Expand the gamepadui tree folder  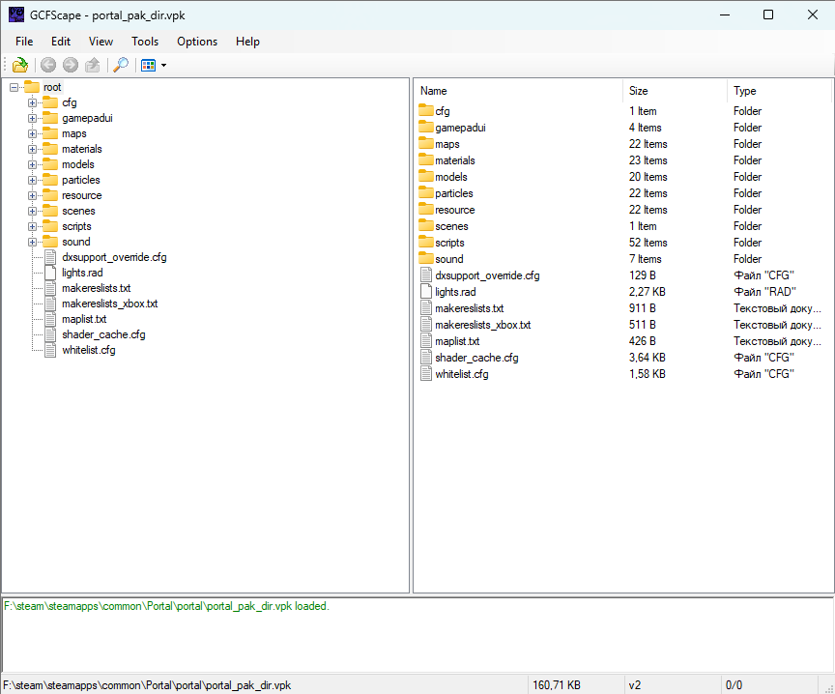coord(33,118)
